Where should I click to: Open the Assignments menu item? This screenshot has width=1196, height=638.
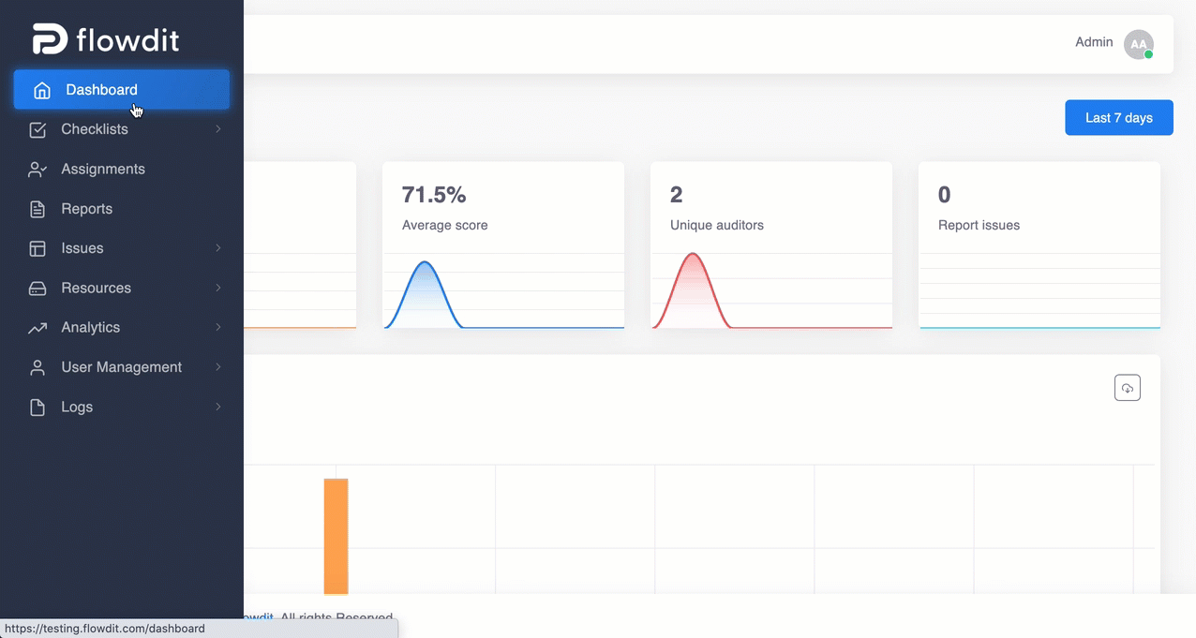point(122,169)
